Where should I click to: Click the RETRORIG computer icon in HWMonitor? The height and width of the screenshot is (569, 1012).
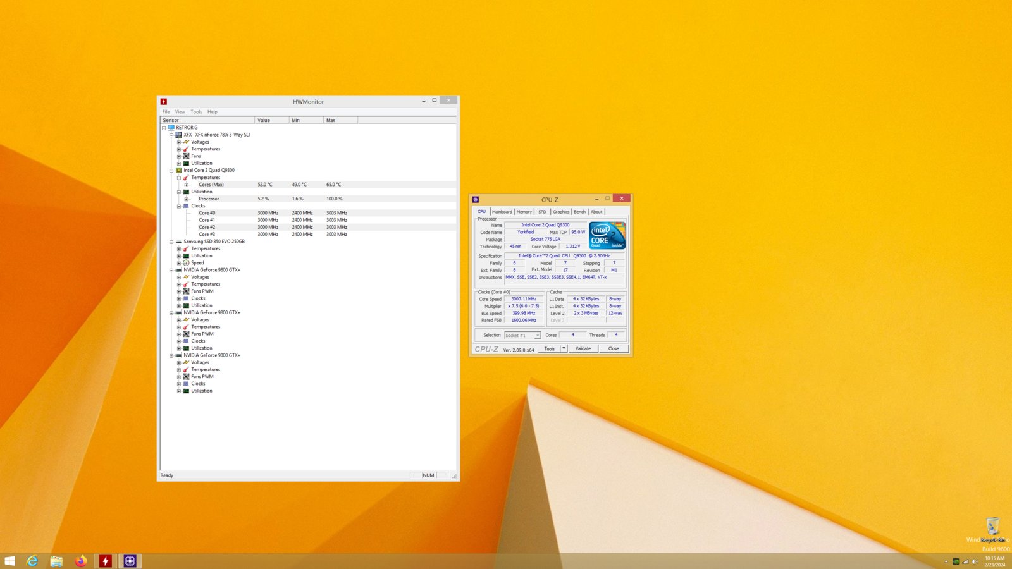pos(171,127)
